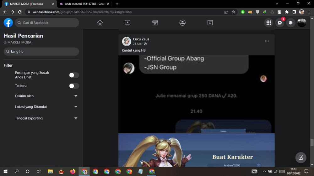Reload the current page
The height and width of the screenshot is (176, 314).
tap(19, 12)
